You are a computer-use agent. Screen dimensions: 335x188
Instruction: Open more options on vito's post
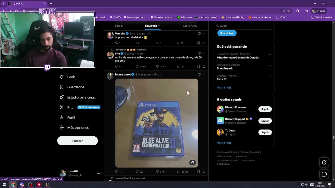coord(204,54)
